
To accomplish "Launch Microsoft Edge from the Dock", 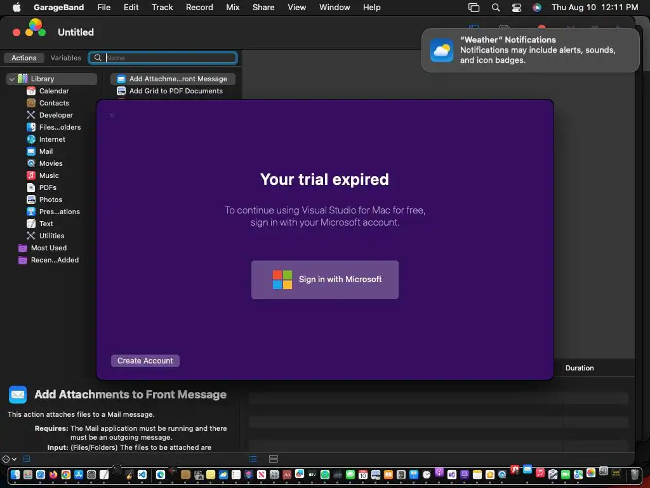I will tap(161, 475).
